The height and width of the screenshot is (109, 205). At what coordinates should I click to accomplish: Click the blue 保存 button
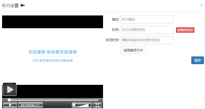198,60
